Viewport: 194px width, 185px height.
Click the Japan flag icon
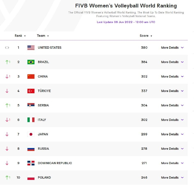(31, 134)
